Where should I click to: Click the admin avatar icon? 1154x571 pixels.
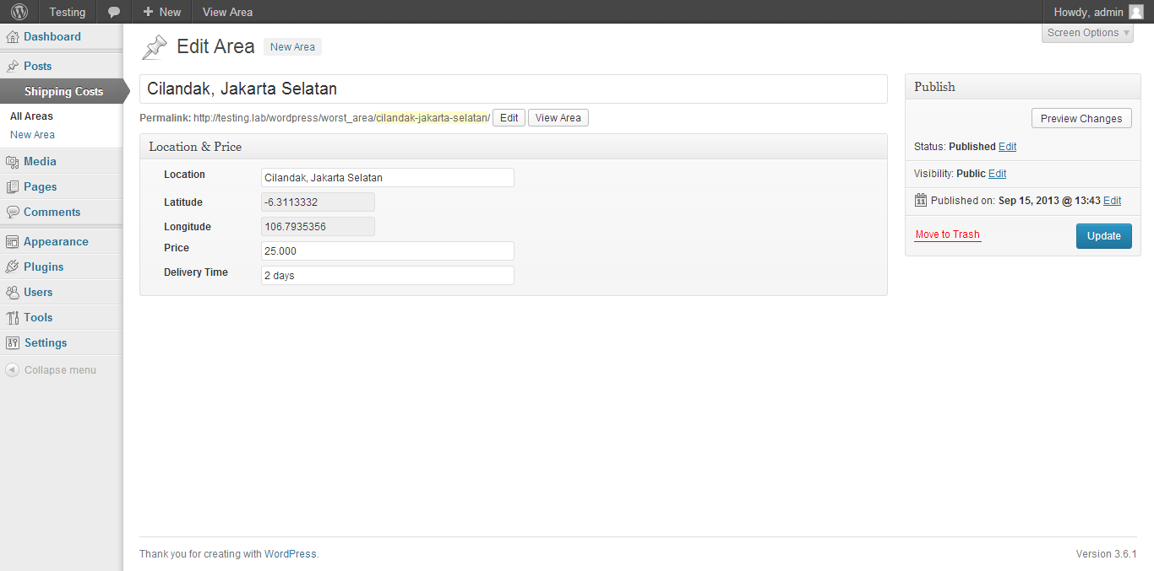coord(1136,12)
